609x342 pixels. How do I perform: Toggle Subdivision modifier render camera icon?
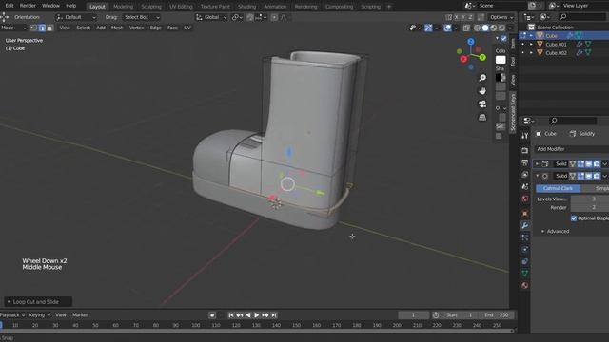pos(597,176)
